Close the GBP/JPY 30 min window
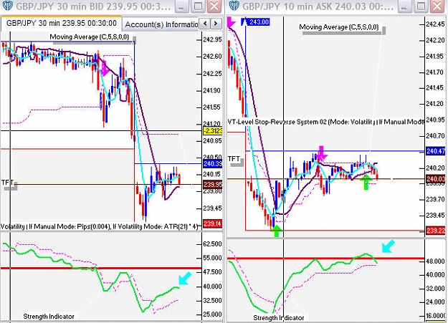Image resolution: width=448 pixels, height=323 pixels. click(x=214, y=6)
